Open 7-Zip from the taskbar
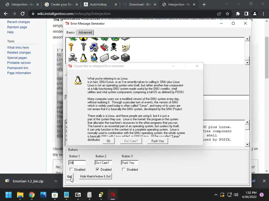This screenshot has height=201, width=269. (78, 195)
